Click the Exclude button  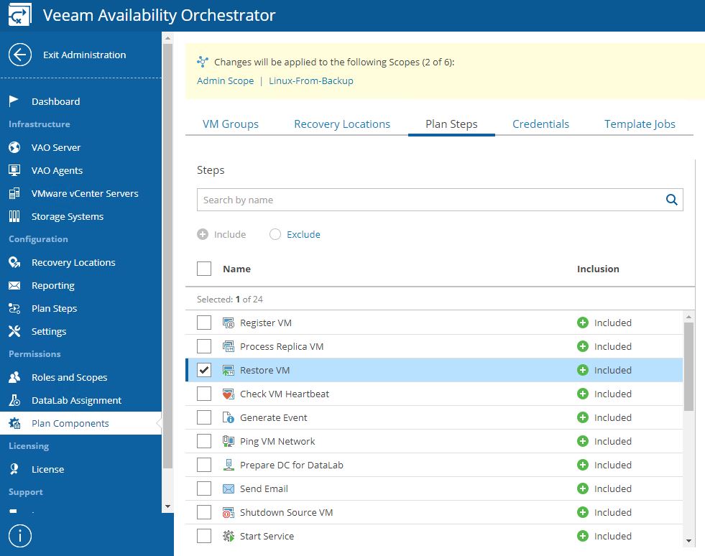tap(295, 234)
